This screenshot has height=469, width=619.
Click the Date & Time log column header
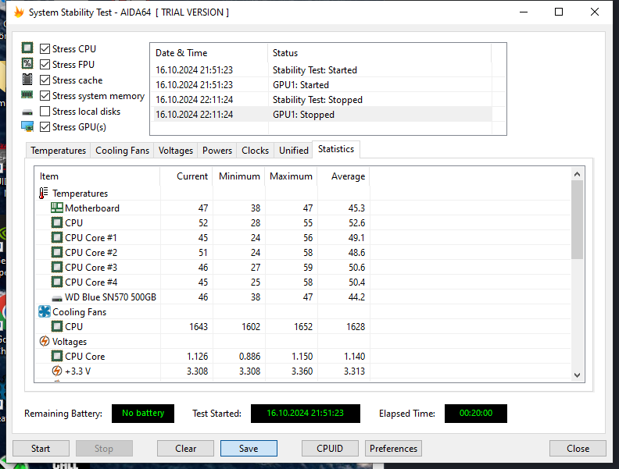pyautogui.click(x=209, y=53)
